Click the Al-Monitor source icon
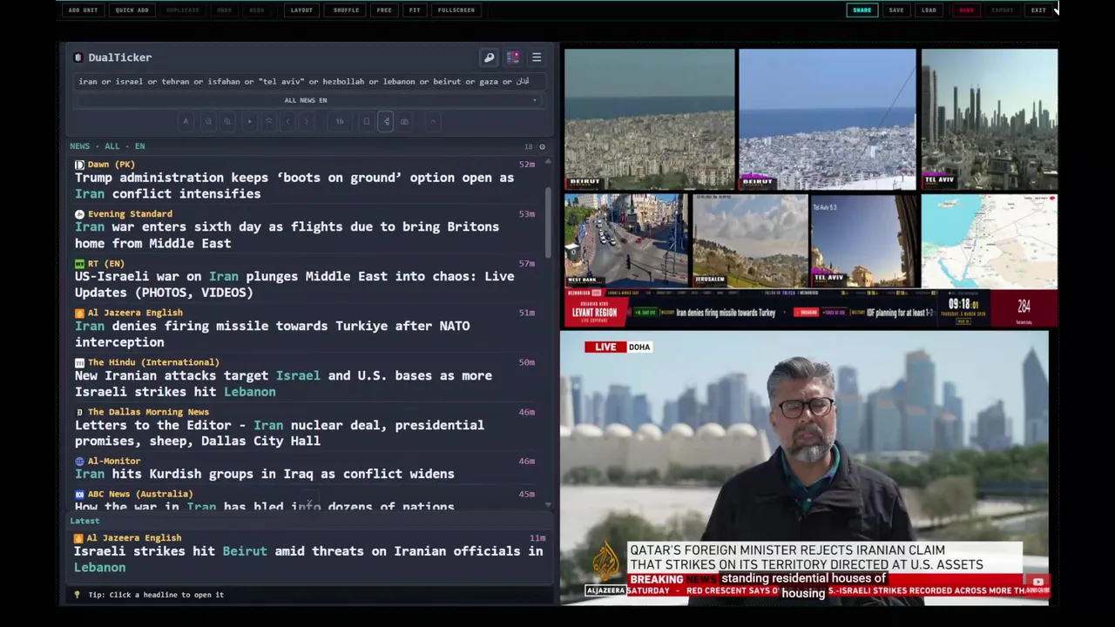Viewport: 1115px width, 627px height. (x=79, y=462)
